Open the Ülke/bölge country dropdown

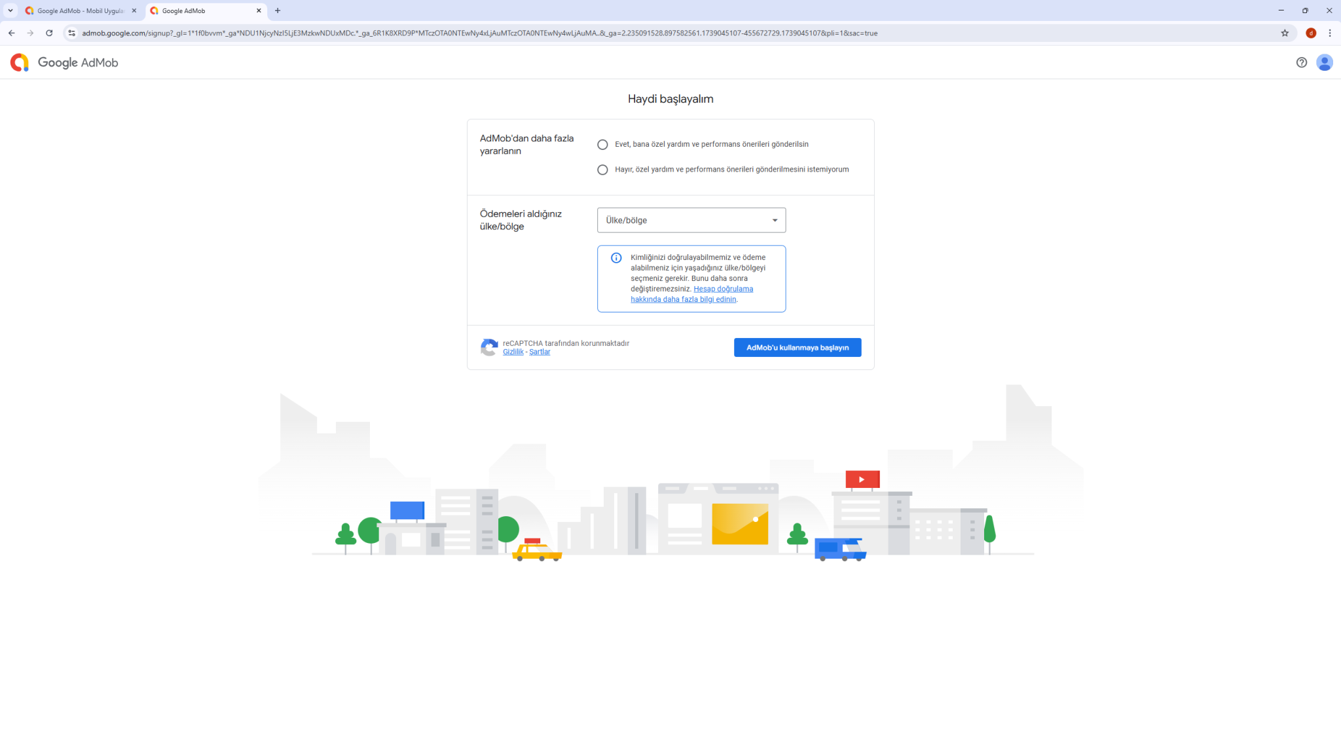691,220
